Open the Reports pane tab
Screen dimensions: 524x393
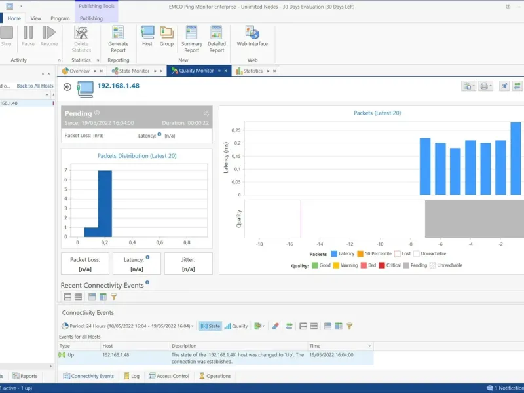(25, 376)
